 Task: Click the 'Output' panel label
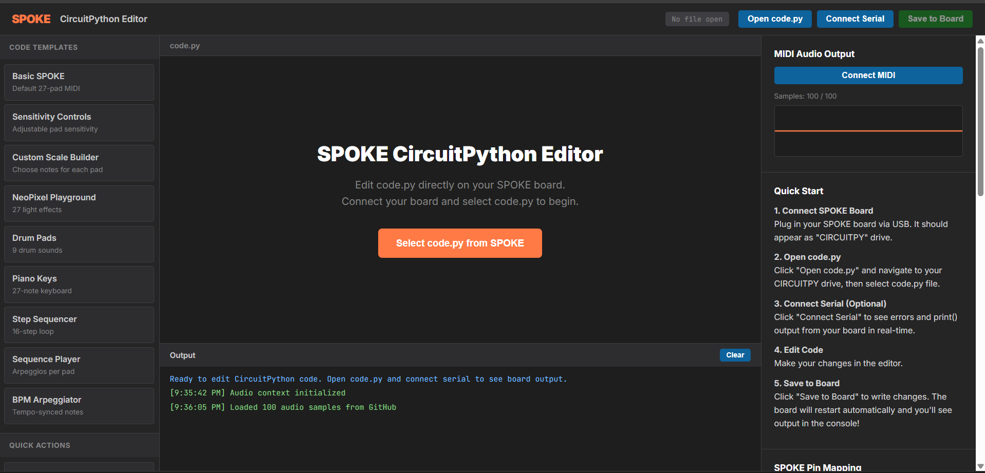pos(182,355)
